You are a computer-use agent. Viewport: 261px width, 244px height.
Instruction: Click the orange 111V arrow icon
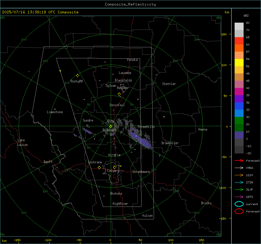(x=239, y=175)
